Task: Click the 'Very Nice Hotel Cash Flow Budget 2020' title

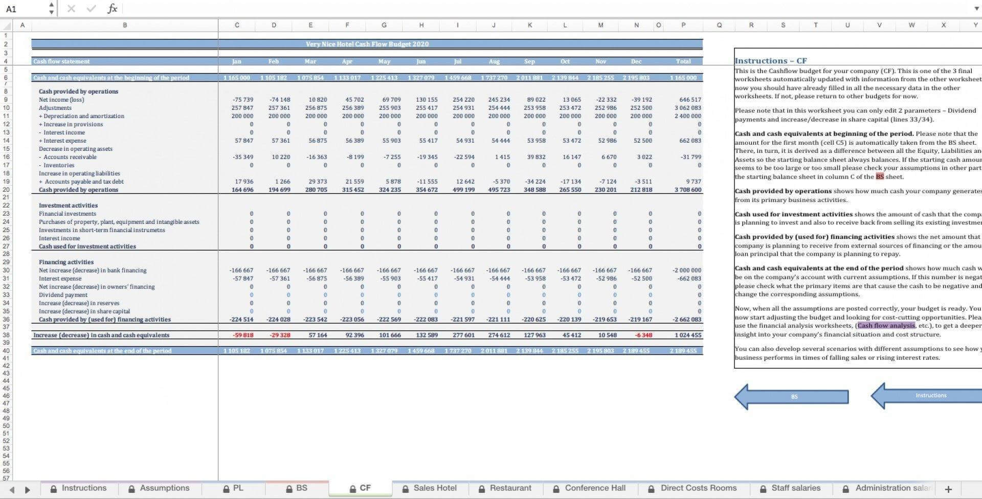Action: 367,44
